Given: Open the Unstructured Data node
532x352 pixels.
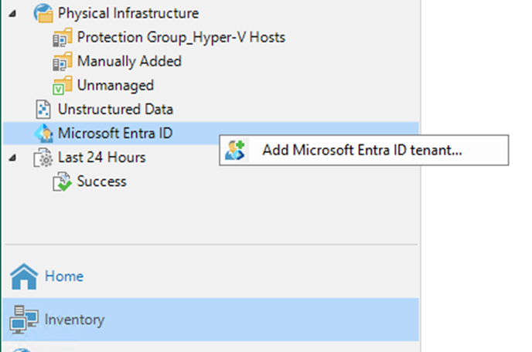Looking at the screenshot, I should 115,110.
